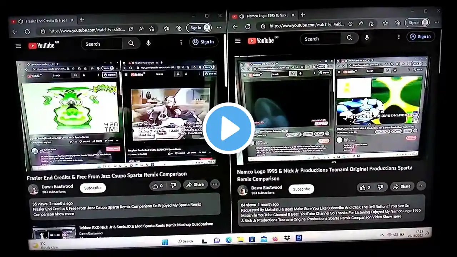457x257 pixels.
Task: Open Windows Start menu
Action: [x=165, y=242]
